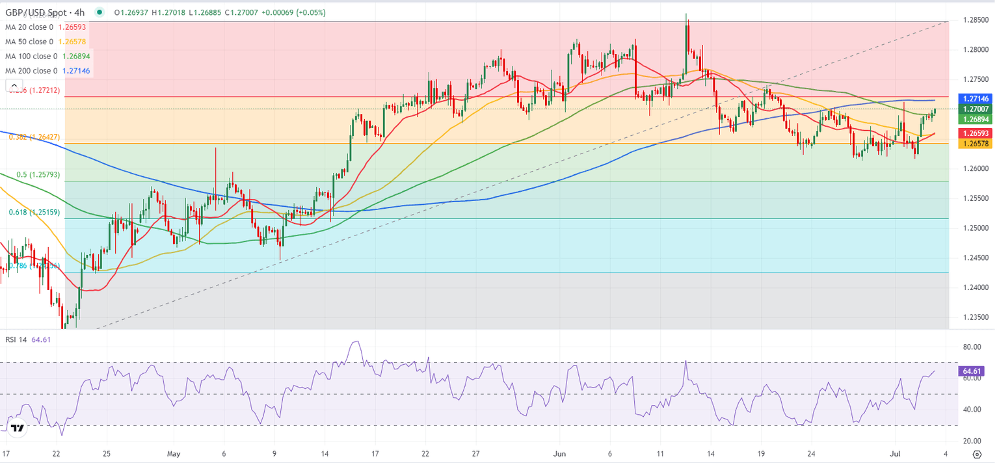Collapse the indicator legend with the chevron arrow
Image resolution: width=999 pixels, height=463 pixels.
14,85
